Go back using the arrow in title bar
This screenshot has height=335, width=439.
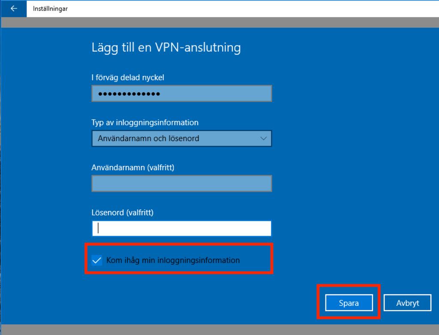point(13,9)
